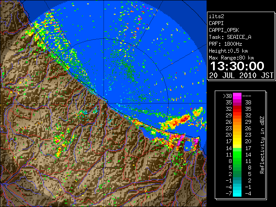The height and width of the screenshot is (207, 276).
Task: Click the 'Reflectivity in dBZ' legend title
Action: (x=262, y=145)
